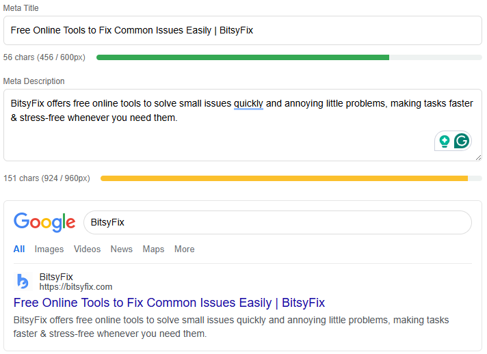Open the Videos search tab
This screenshot has width=487, height=354.
click(x=87, y=249)
